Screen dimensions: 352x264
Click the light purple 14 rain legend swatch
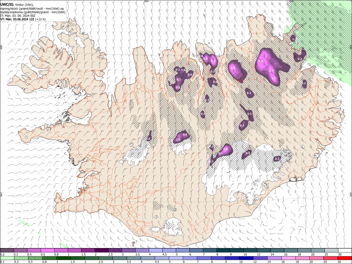pos(274,258)
